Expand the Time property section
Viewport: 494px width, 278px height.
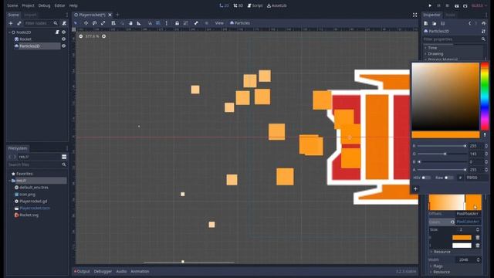(432, 48)
